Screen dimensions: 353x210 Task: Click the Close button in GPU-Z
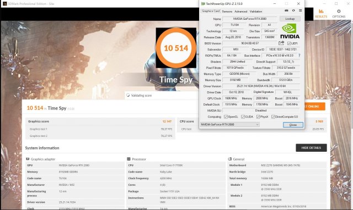[293, 125]
